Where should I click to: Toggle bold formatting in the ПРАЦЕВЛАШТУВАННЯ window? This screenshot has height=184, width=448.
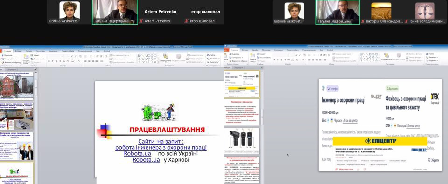49,61
